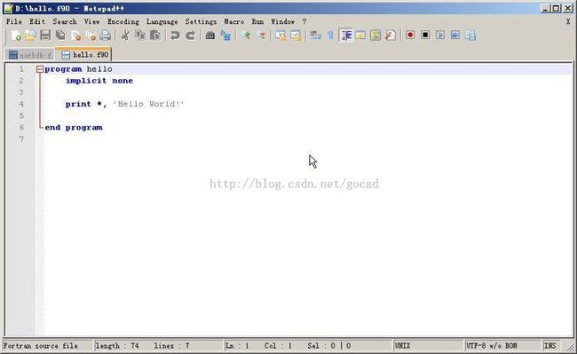
Task: Toggle Show All Characters pilcrow icon
Action: pos(330,35)
